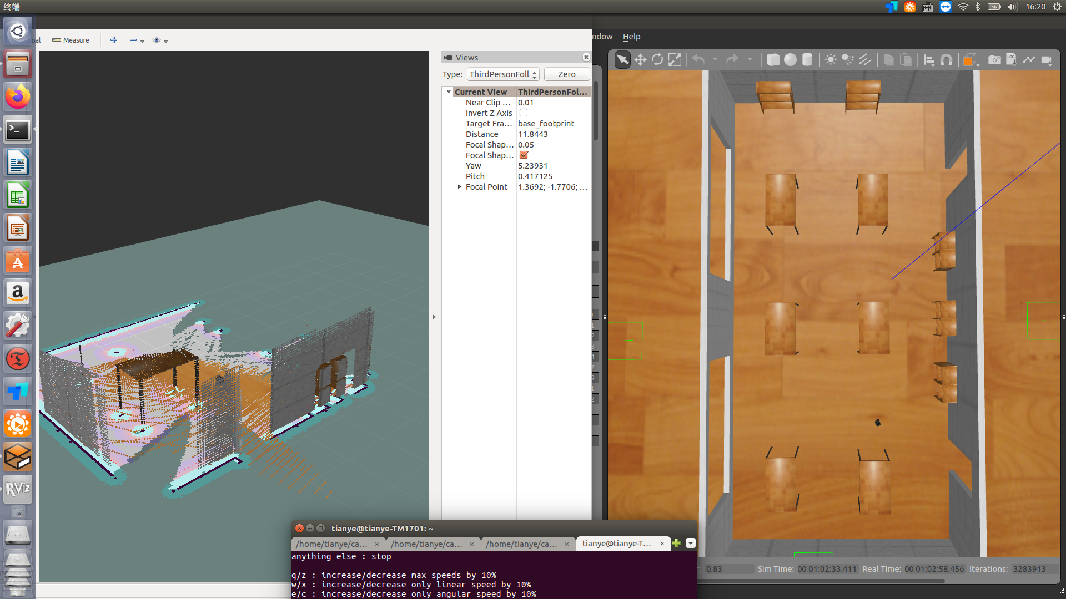Click the snap magnet tool
The image size is (1066, 599).
pyautogui.click(x=947, y=60)
